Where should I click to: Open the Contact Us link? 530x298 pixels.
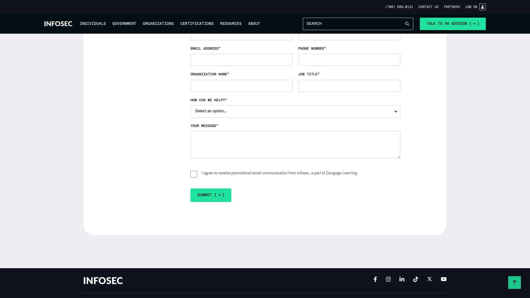click(x=428, y=7)
